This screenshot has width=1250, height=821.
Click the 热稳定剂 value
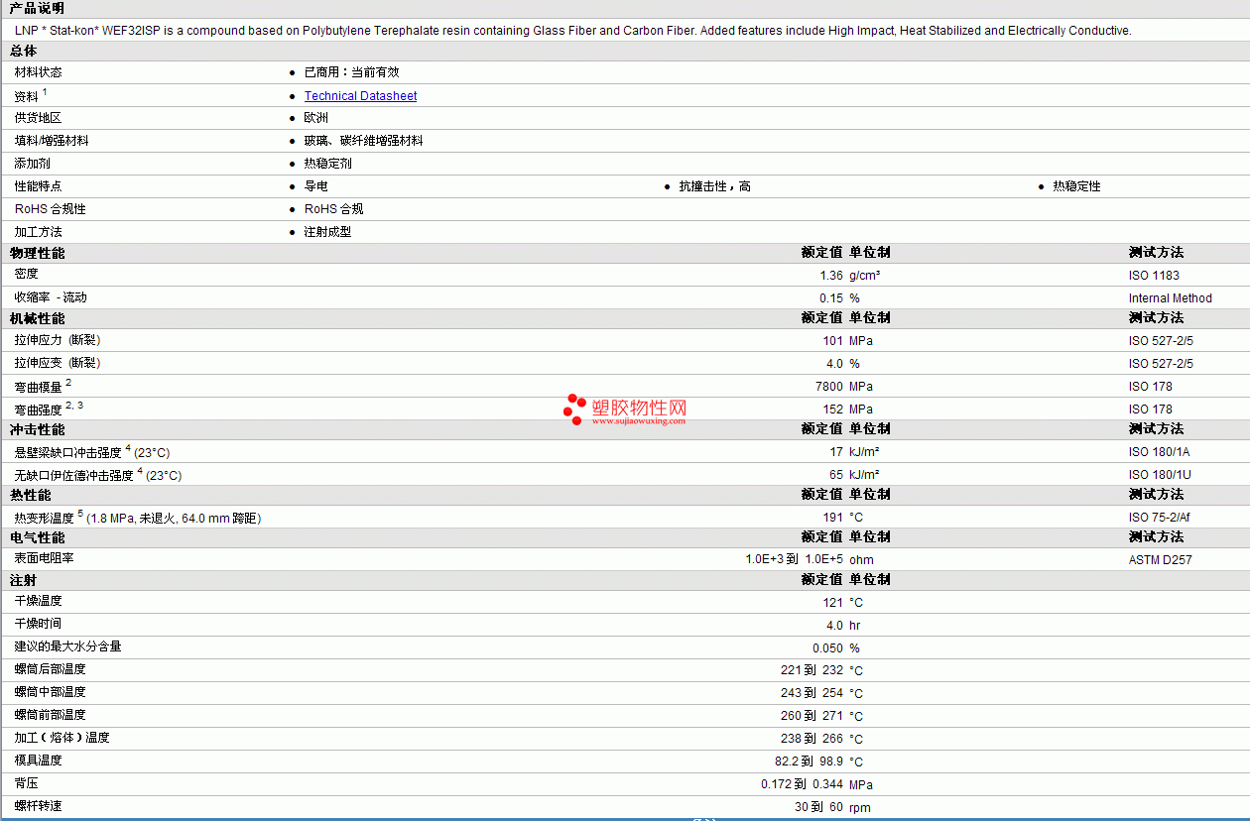327,164
